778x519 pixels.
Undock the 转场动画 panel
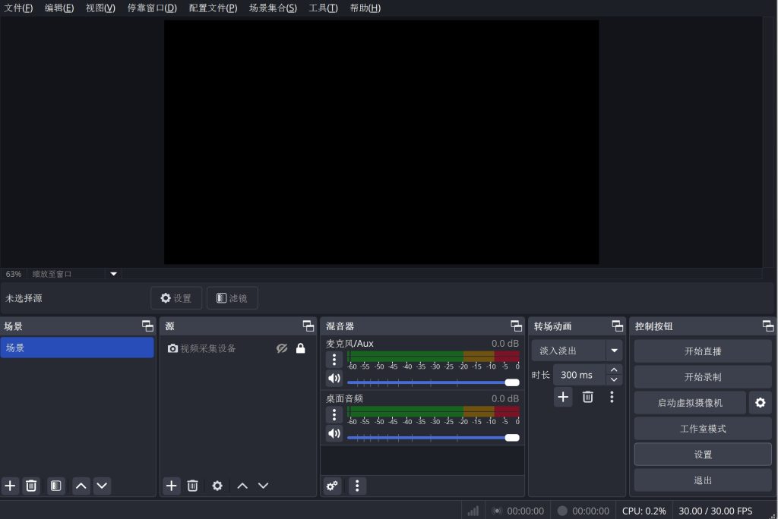coord(617,326)
